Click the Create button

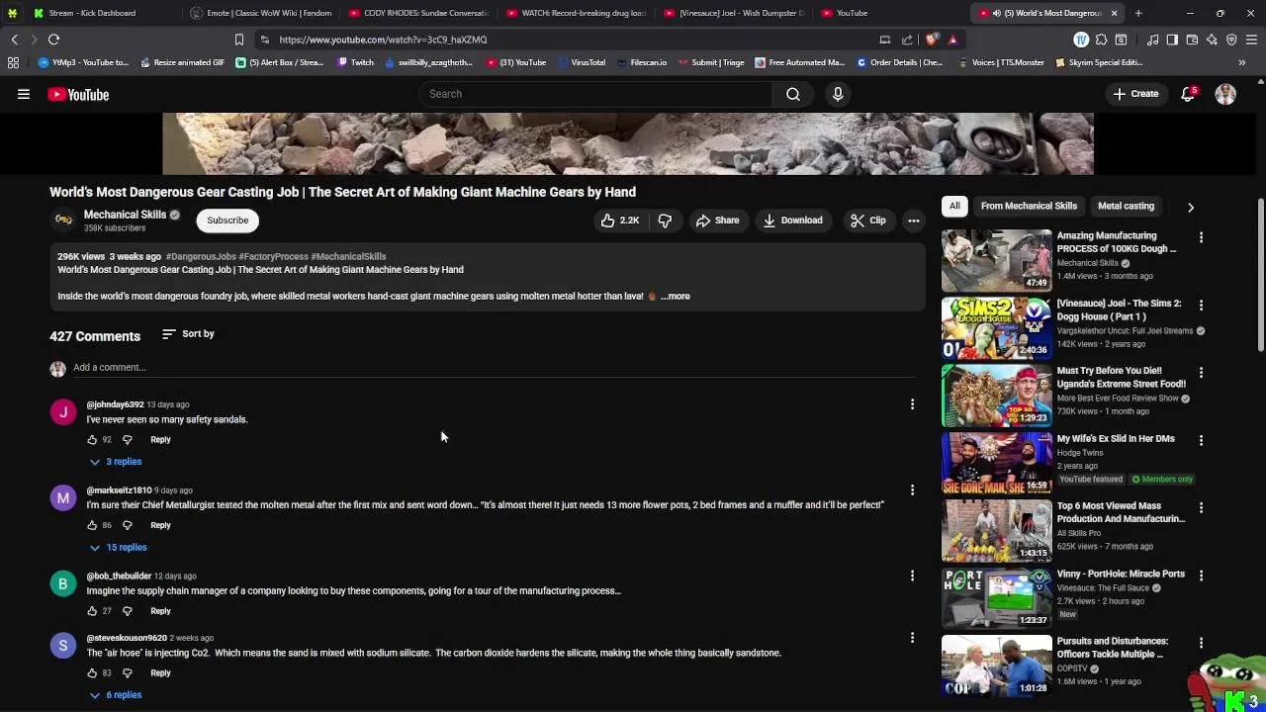tap(1135, 94)
